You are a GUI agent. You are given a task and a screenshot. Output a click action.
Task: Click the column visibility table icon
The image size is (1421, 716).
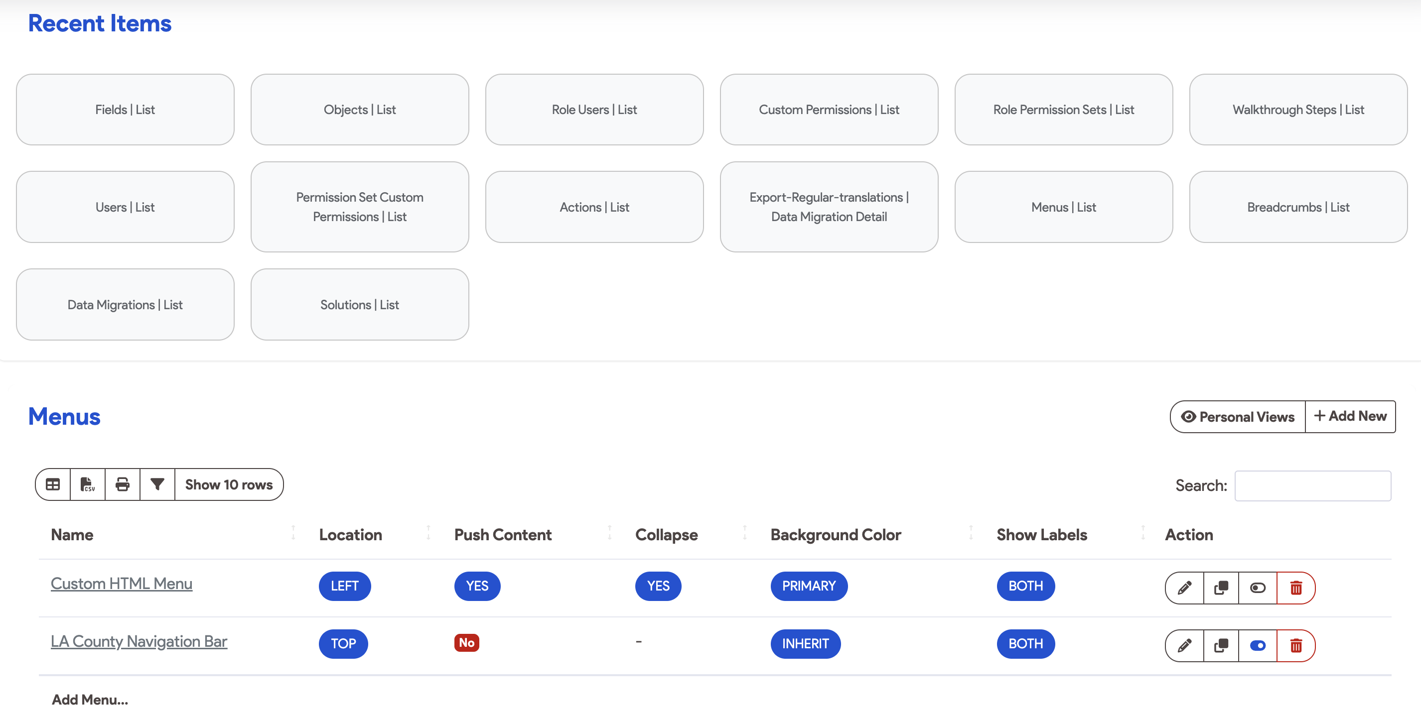click(x=53, y=484)
